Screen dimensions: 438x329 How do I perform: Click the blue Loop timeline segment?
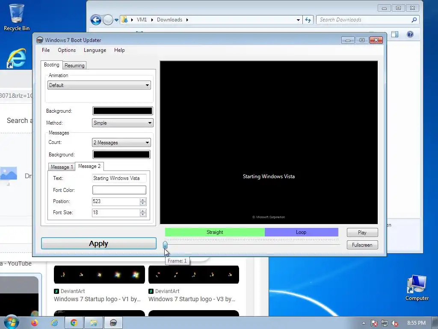302,232
